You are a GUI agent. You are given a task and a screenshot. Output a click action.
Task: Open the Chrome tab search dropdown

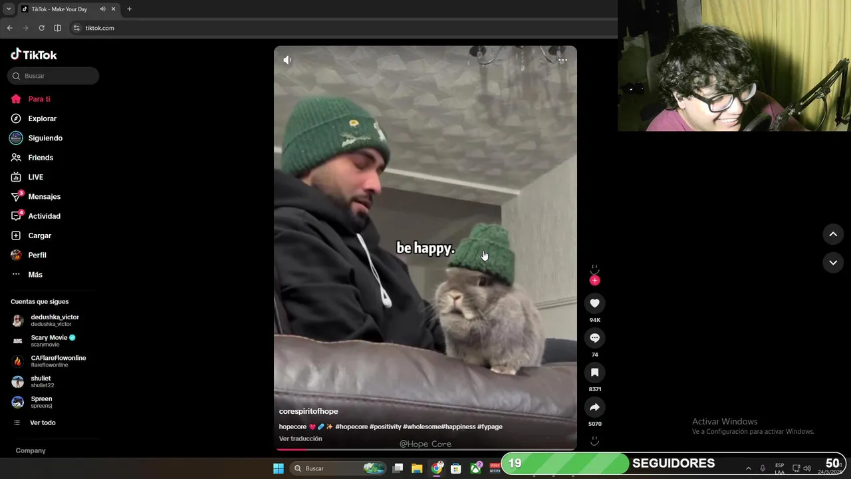[9, 9]
